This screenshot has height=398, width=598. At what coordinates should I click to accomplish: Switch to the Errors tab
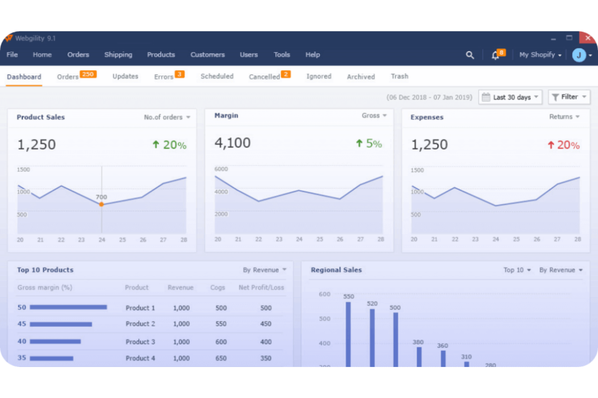169,76
